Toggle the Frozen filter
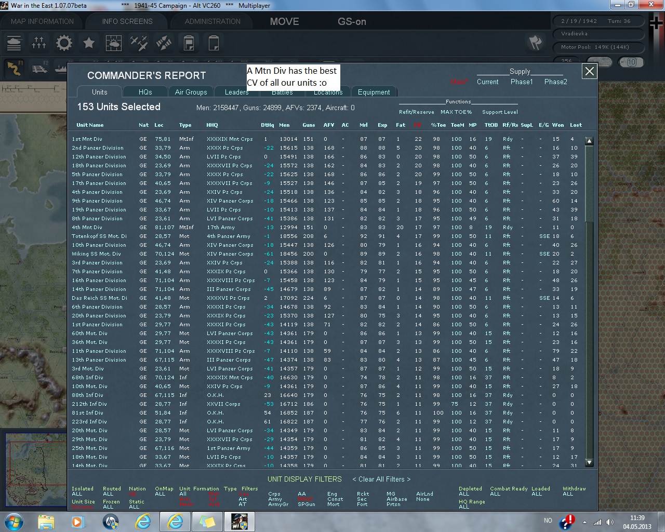 pyautogui.click(x=111, y=504)
